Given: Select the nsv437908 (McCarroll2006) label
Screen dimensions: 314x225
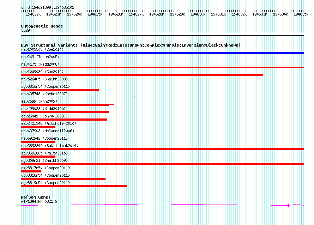Looking at the screenshot, I should click(x=48, y=131).
